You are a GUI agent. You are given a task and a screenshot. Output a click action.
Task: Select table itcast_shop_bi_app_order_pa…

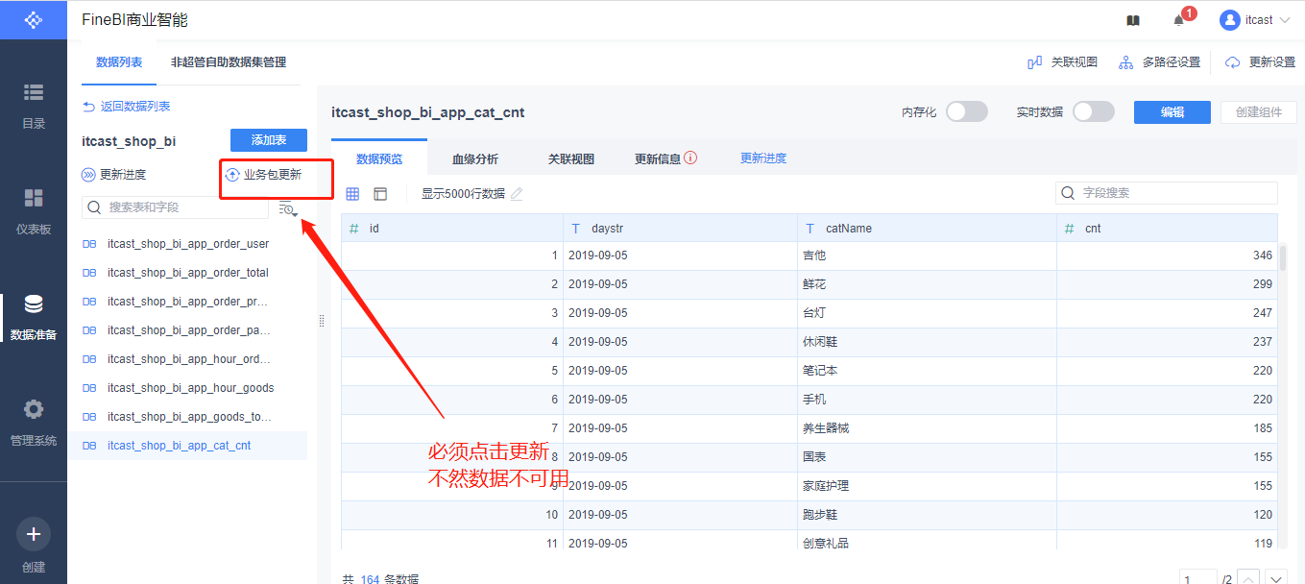[x=187, y=330]
